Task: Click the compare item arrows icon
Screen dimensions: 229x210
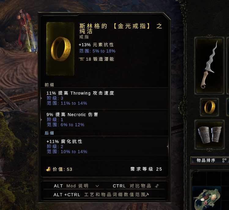Action: (x=157, y=186)
